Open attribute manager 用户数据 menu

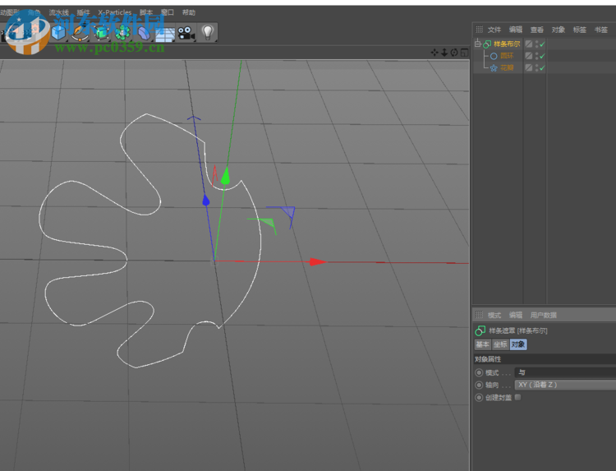[544, 315]
